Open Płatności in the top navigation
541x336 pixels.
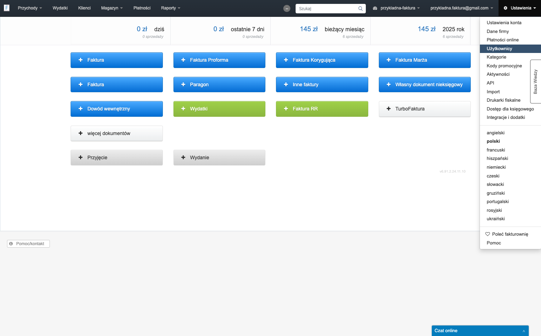(142, 8)
